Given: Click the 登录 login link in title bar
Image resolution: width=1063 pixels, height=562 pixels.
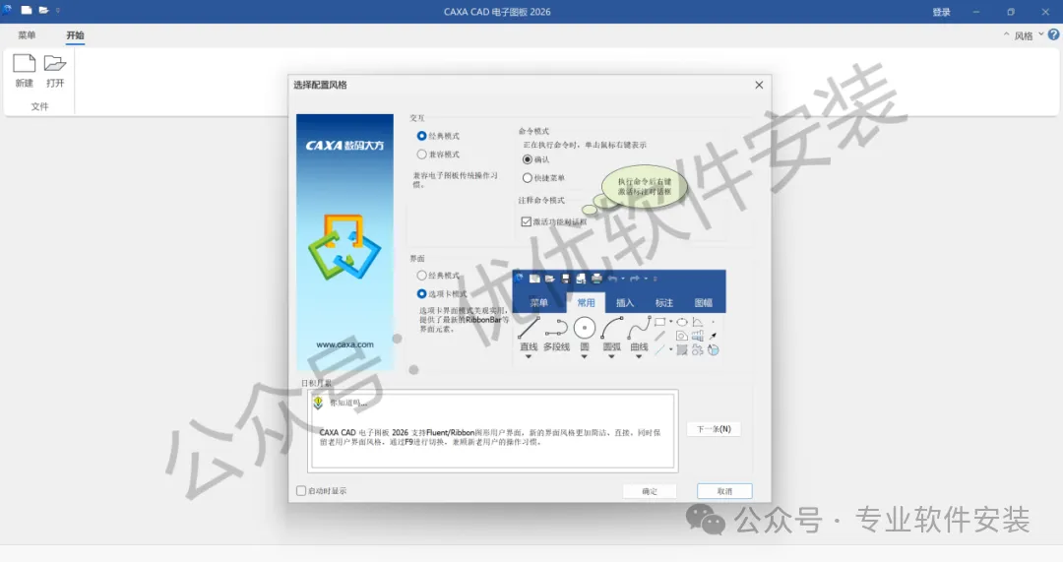Looking at the screenshot, I should [941, 12].
